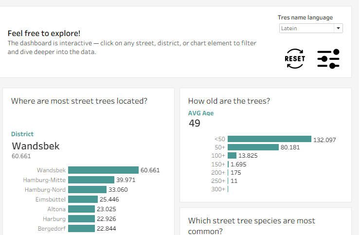Select the Bergedorf district bar
The width and height of the screenshot is (360, 235).
click(81, 229)
